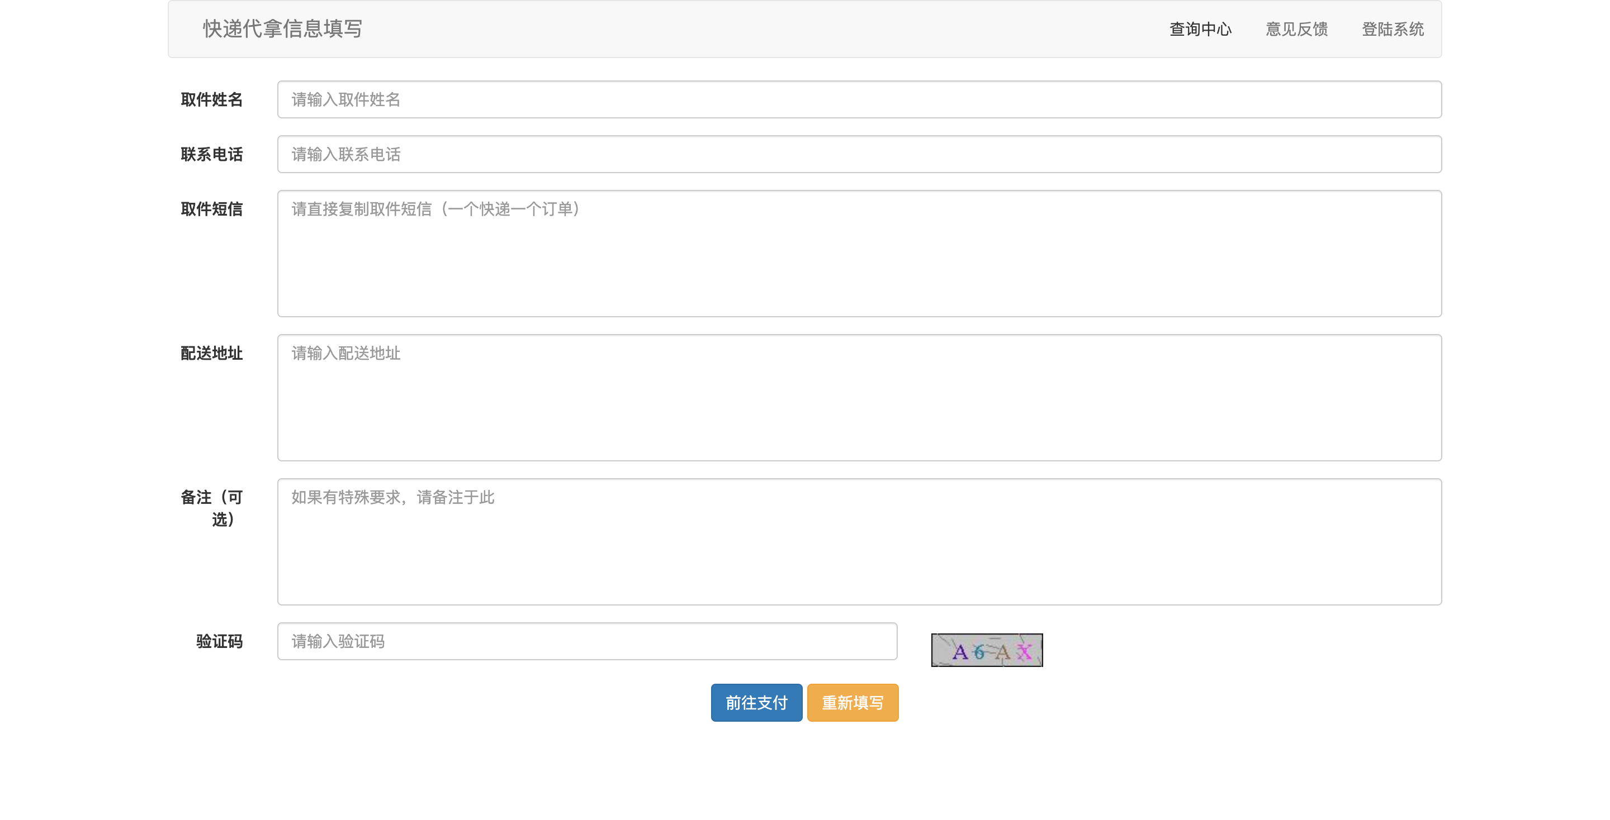The image size is (1610, 820).
Task: Click the 取件姓名 field label
Action: (x=211, y=100)
